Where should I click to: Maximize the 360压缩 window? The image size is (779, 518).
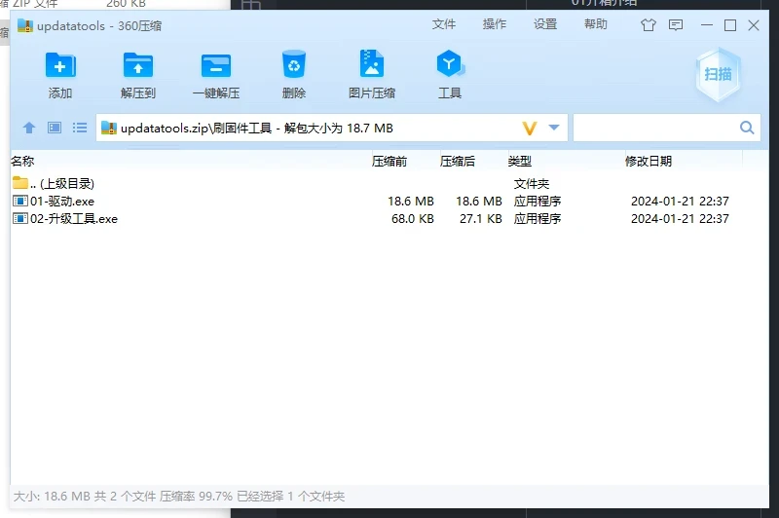(729, 25)
